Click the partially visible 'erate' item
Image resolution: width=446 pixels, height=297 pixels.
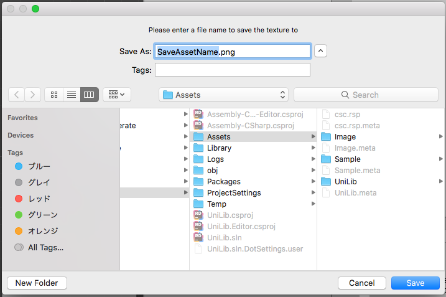pyautogui.click(x=128, y=126)
